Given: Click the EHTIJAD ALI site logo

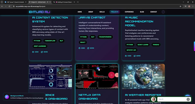Looking at the screenshot, I should coord(39,12).
